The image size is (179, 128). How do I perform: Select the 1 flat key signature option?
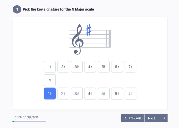tap(50, 67)
